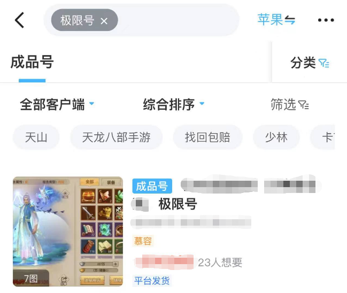Screen dimensions: 347x293
Task: Tap the 慕容 tag on listing
Action: [x=143, y=241]
